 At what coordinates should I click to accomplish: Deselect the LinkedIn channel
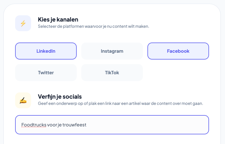[x=46, y=51]
